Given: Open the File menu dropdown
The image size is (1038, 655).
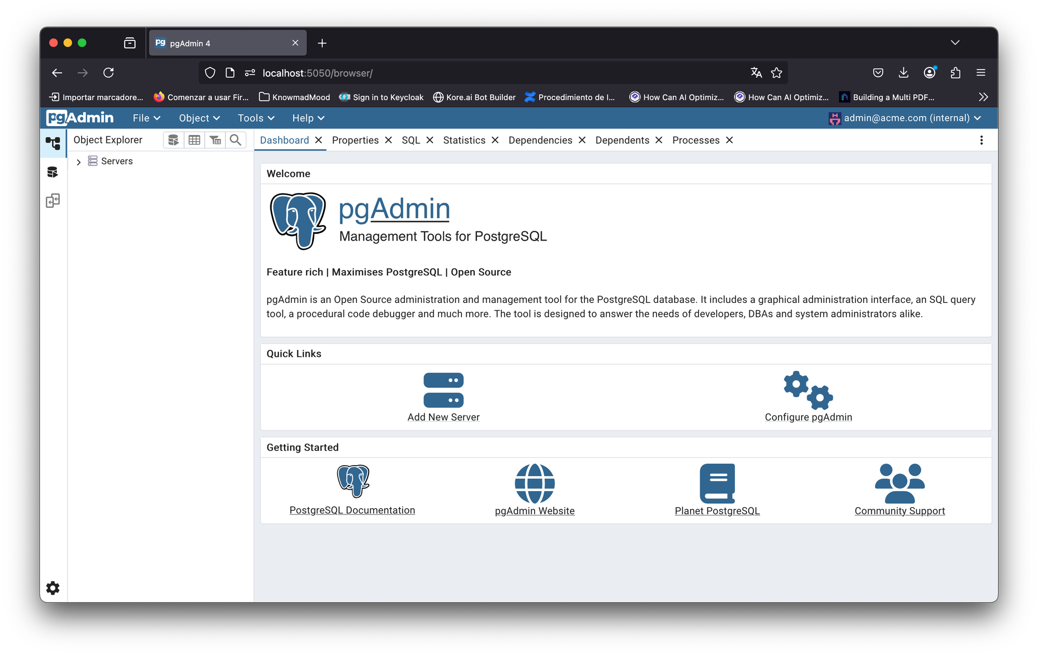Looking at the screenshot, I should (146, 118).
